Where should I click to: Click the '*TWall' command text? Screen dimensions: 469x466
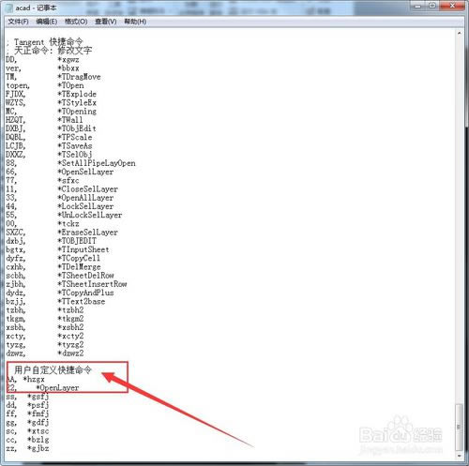coord(70,120)
